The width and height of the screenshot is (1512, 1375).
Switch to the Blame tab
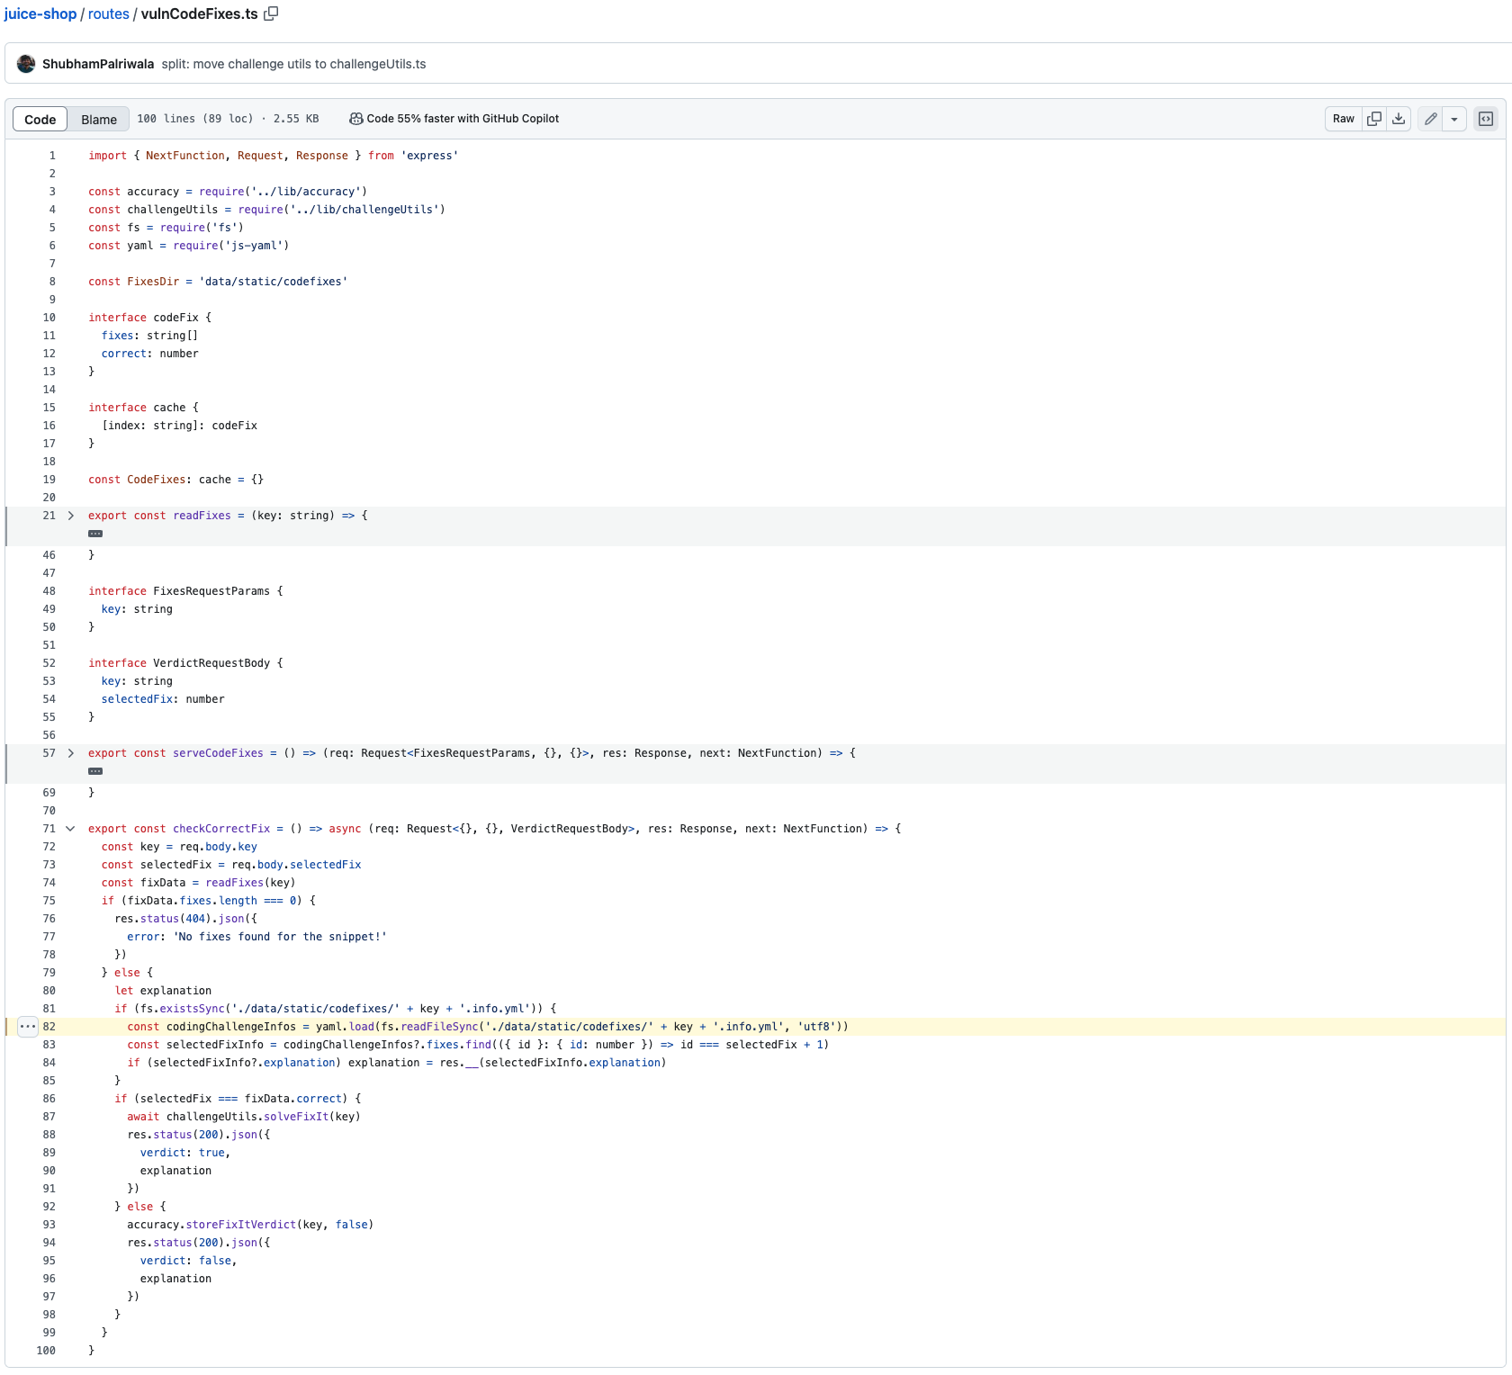(x=99, y=118)
